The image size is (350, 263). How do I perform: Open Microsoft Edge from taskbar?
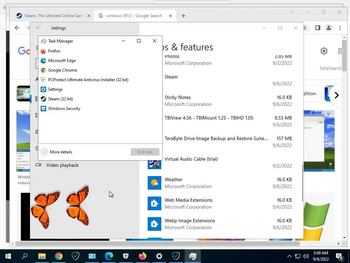click(x=109, y=256)
